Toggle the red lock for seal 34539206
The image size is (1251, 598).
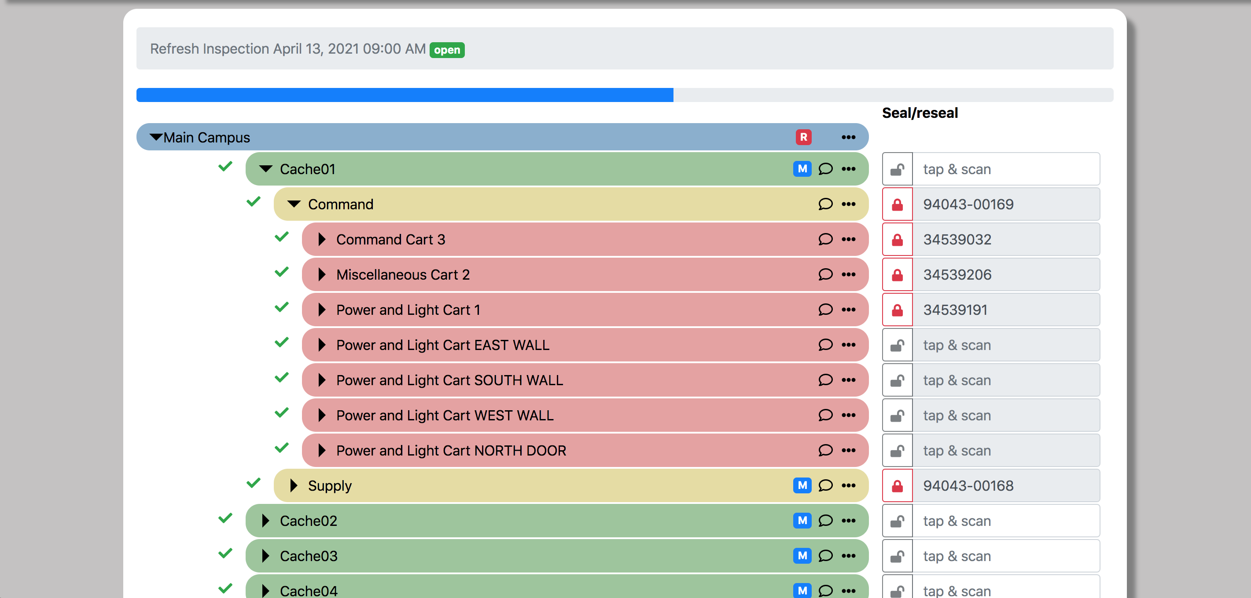(898, 274)
